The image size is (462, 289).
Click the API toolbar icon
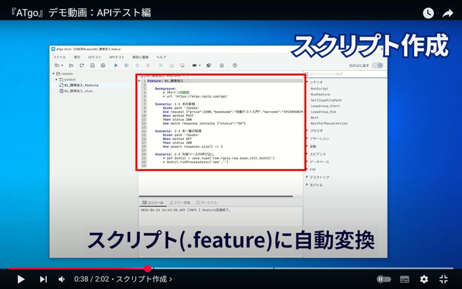[x=222, y=65]
